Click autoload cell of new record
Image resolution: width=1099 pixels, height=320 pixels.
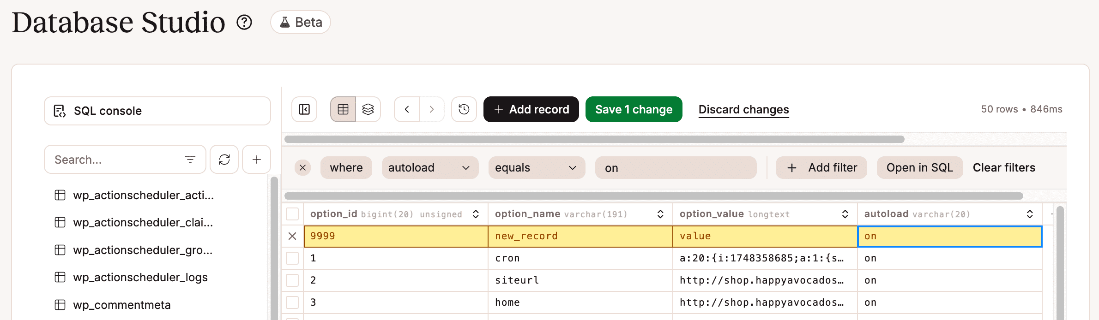[950, 236]
